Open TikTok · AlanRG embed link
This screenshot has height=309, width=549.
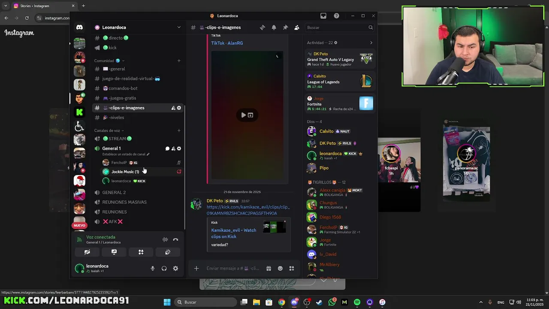pyautogui.click(x=227, y=43)
